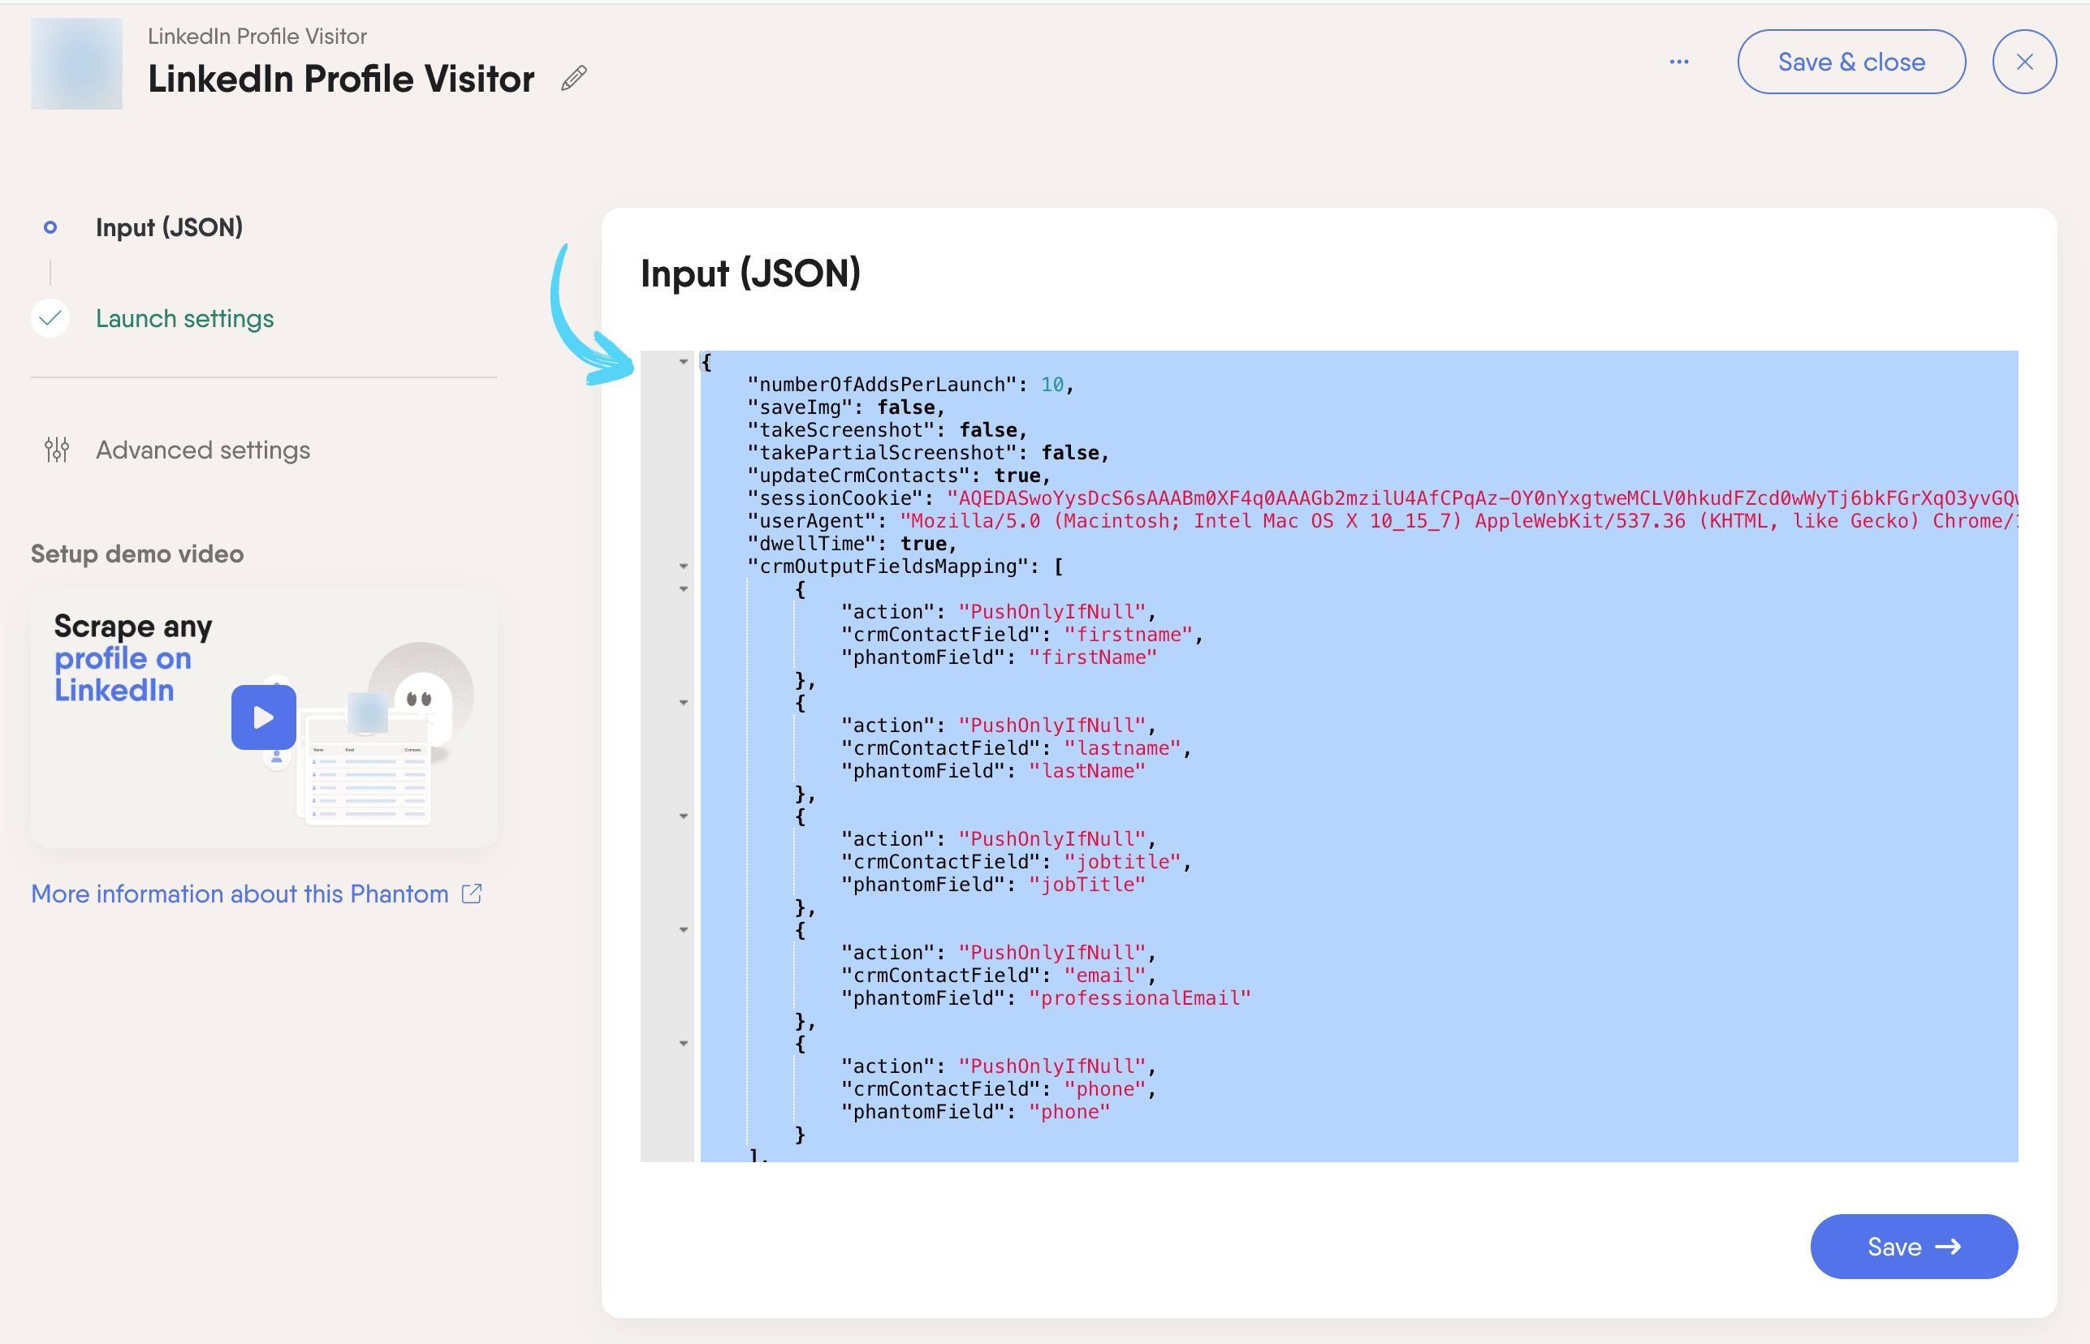
Task: Click the Phantom logo image in header
Action: 76,63
